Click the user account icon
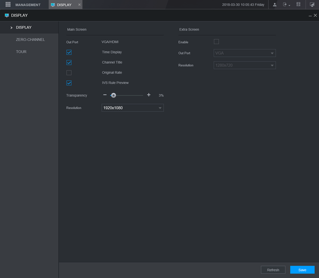 pos(274,5)
